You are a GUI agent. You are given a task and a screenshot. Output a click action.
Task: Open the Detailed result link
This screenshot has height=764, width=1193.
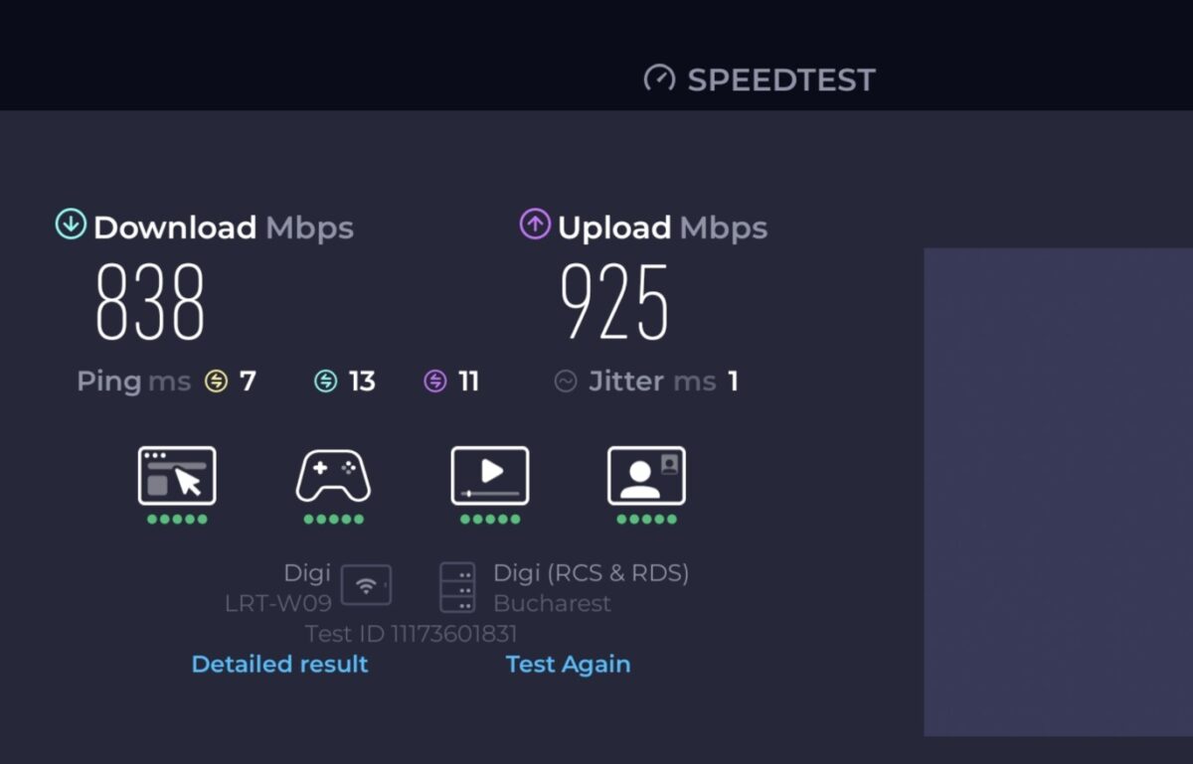point(279,664)
